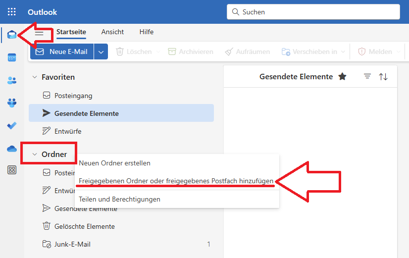Open the Mail module in sidebar

tap(12, 35)
